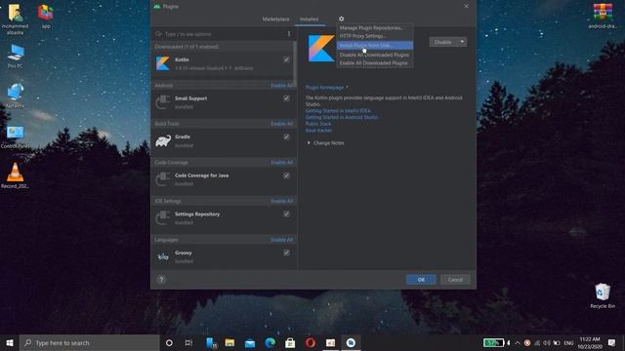Screen dimensions: 625x351
Task: Click the large Kotlin logo in details
Action: tap(321, 48)
